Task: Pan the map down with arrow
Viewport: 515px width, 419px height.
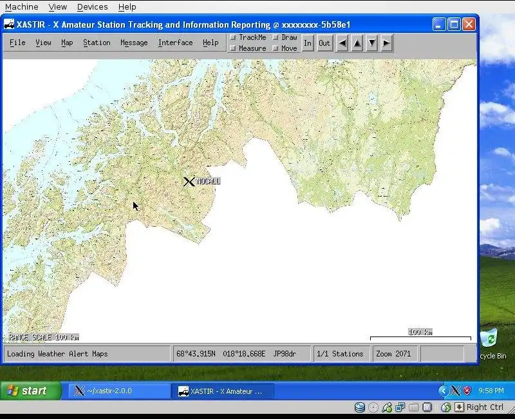Action: (372, 43)
